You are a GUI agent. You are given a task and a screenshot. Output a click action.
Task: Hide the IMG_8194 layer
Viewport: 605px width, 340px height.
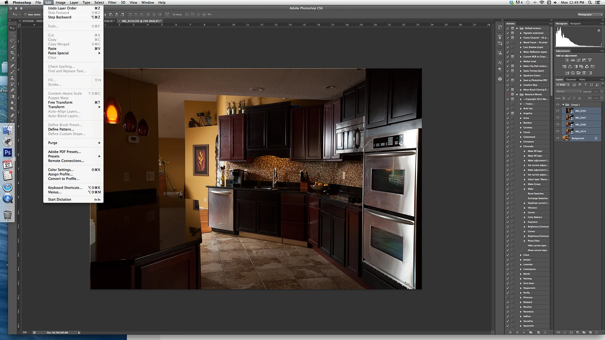[558, 111]
